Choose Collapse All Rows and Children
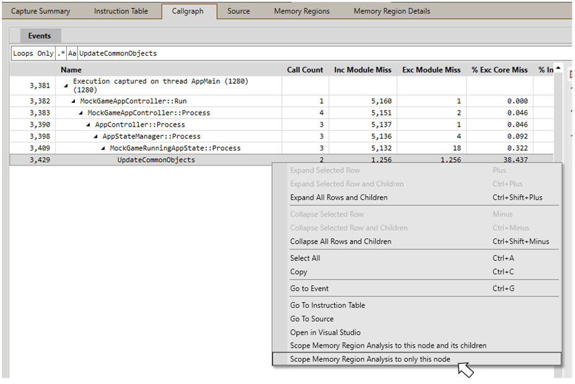 (x=416, y=241)
